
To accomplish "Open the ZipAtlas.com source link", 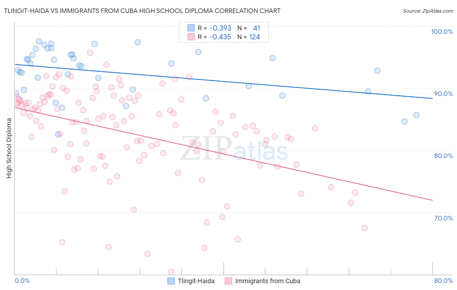I will tap(428, 11).
